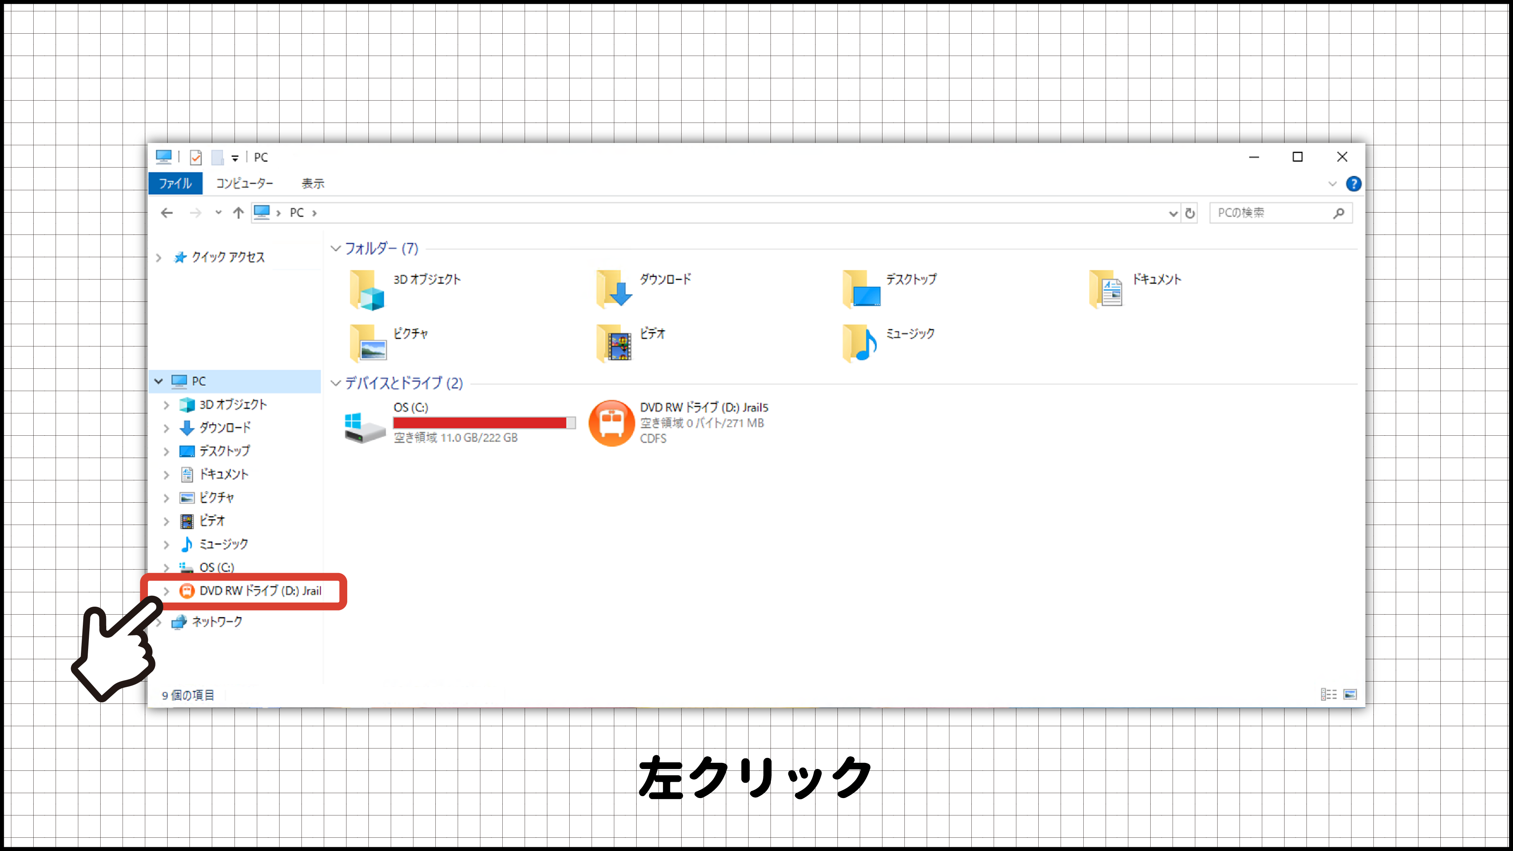Expand the ribbon with the chevron

coord(1332,184)
